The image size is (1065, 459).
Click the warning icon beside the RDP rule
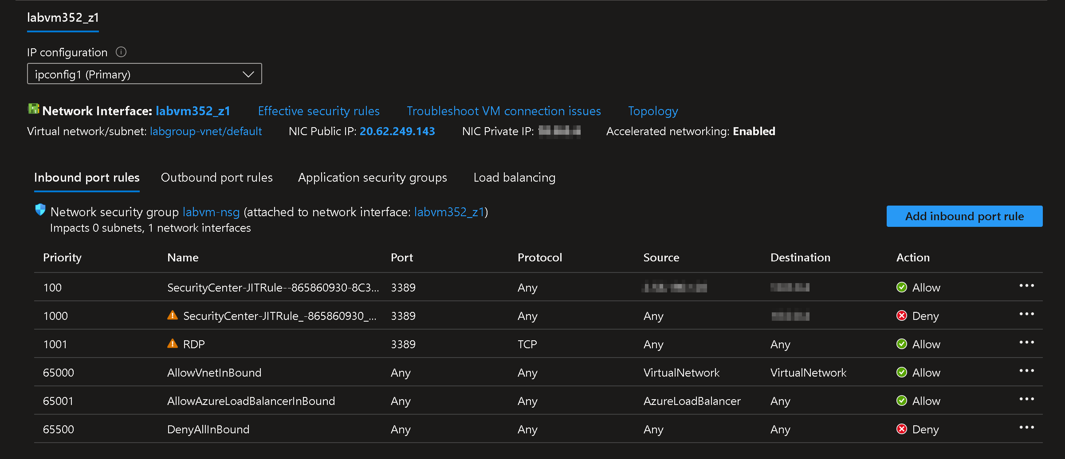coord(173,343)
